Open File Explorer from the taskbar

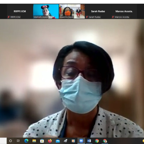tap(34, 141)
